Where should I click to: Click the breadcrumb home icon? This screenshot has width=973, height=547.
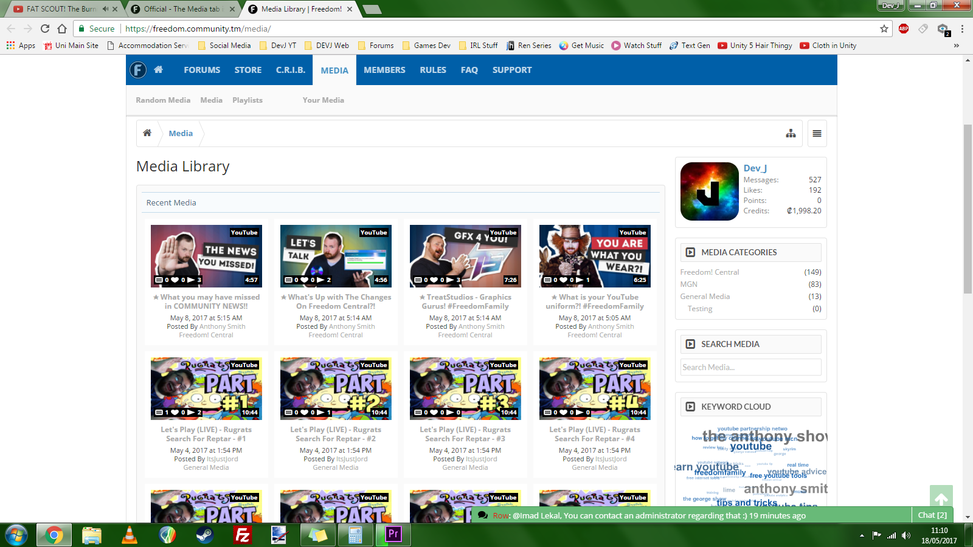(x=147, y=133)
